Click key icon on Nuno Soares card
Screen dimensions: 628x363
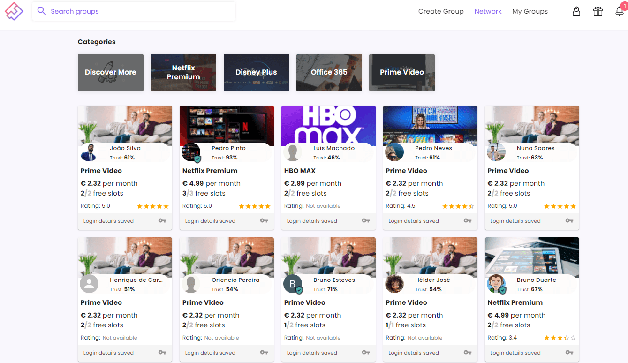coord(569,220)
